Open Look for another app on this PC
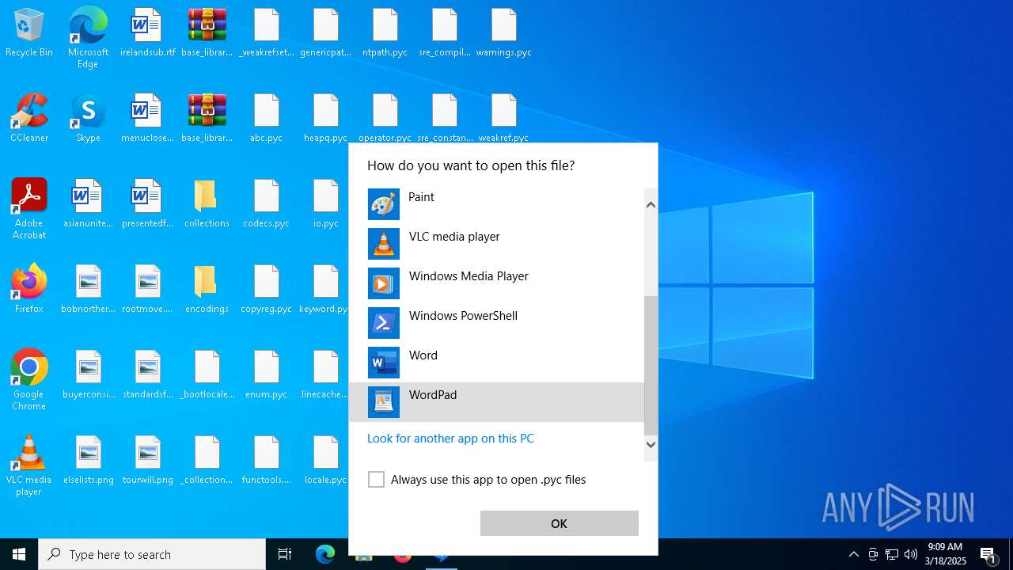Screen dimensions: 1013x570 pyautogui.click(x=450, y=439)
